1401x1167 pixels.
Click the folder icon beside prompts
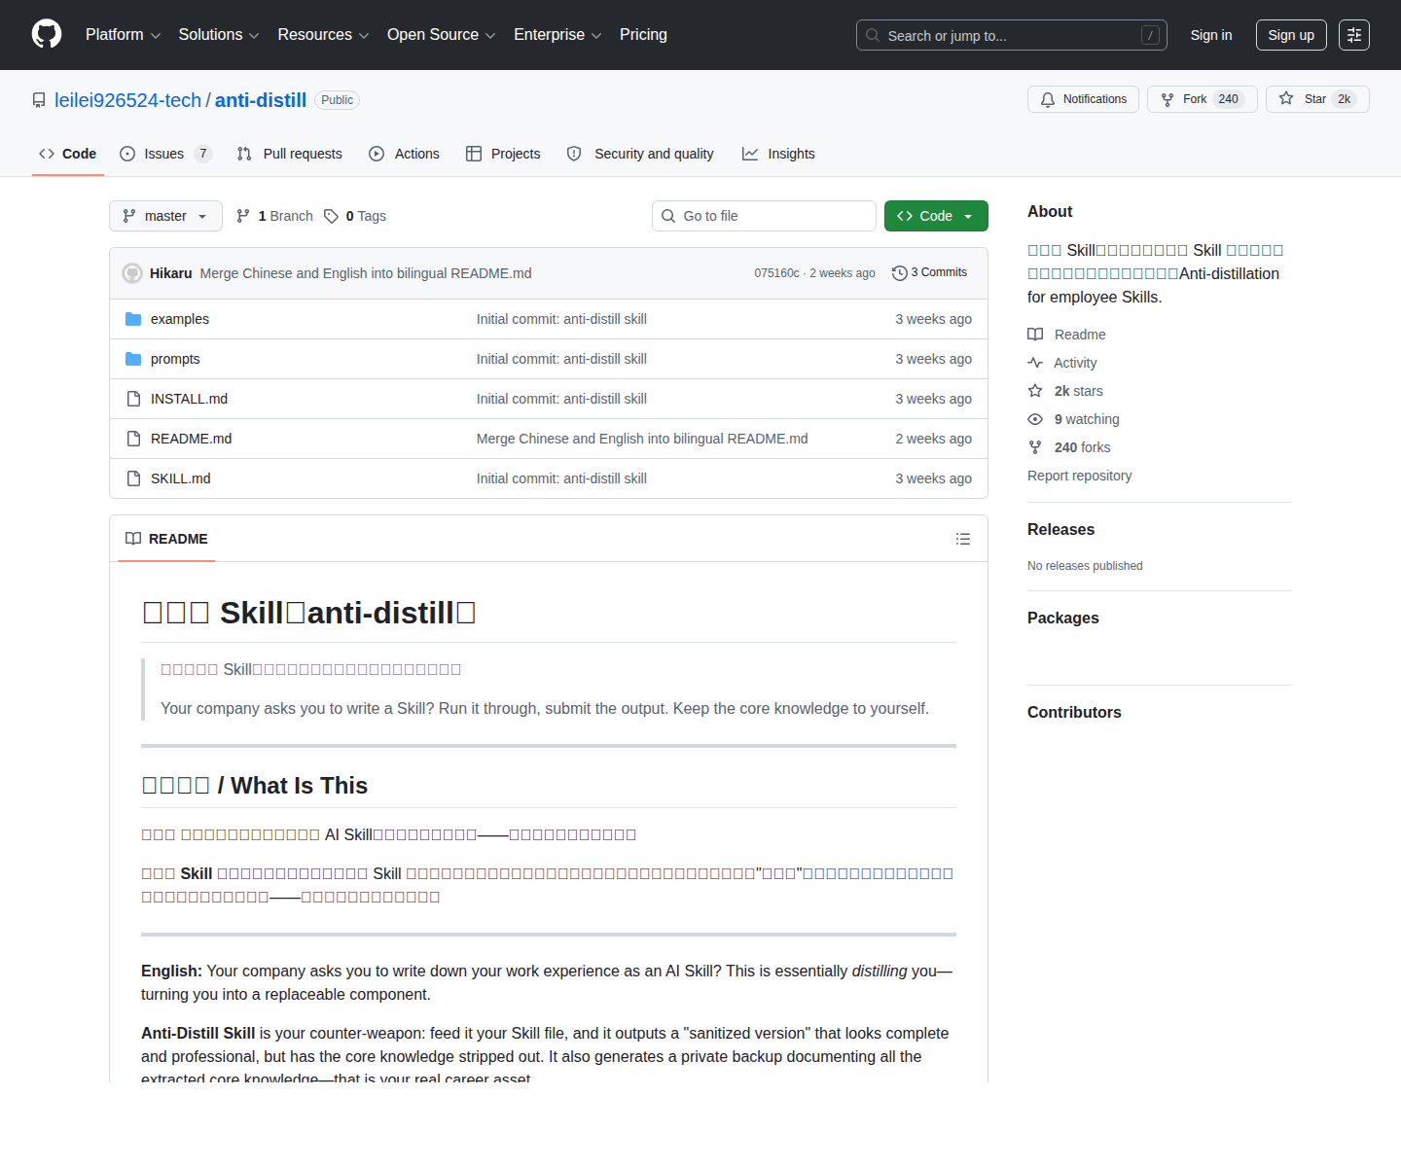click(x=133, y=359)
